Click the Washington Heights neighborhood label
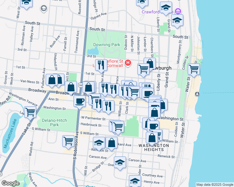The image size is (234, 187). [154, 148]
